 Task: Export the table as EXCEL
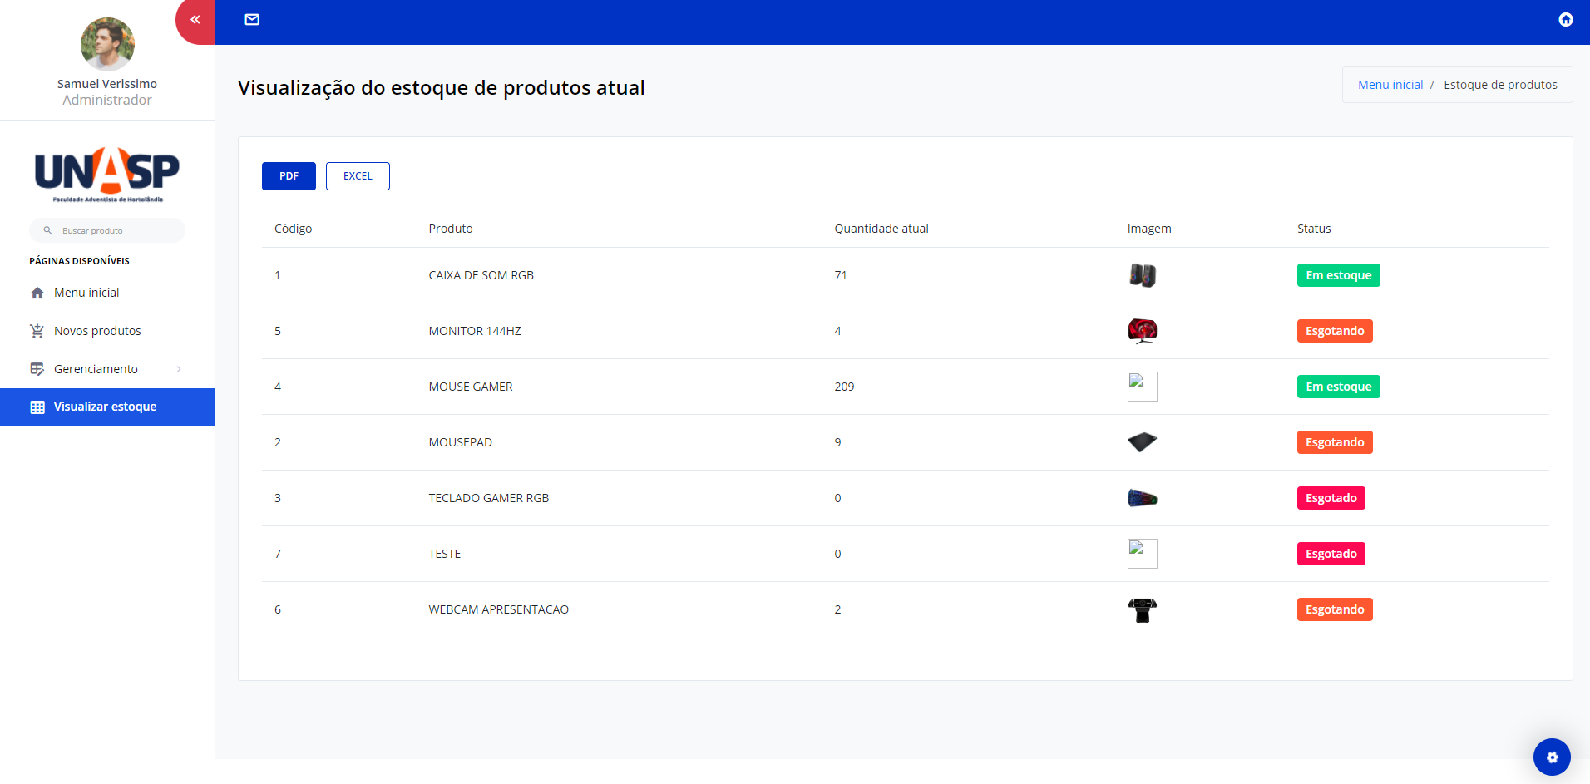pos(358,175)
